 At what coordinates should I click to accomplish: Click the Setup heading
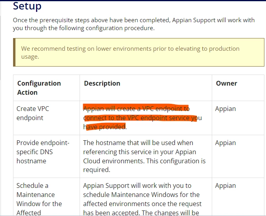click(x=27, y=6)
